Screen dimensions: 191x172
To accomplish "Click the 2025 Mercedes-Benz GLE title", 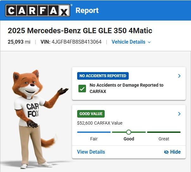I will [x=80, y=31].
